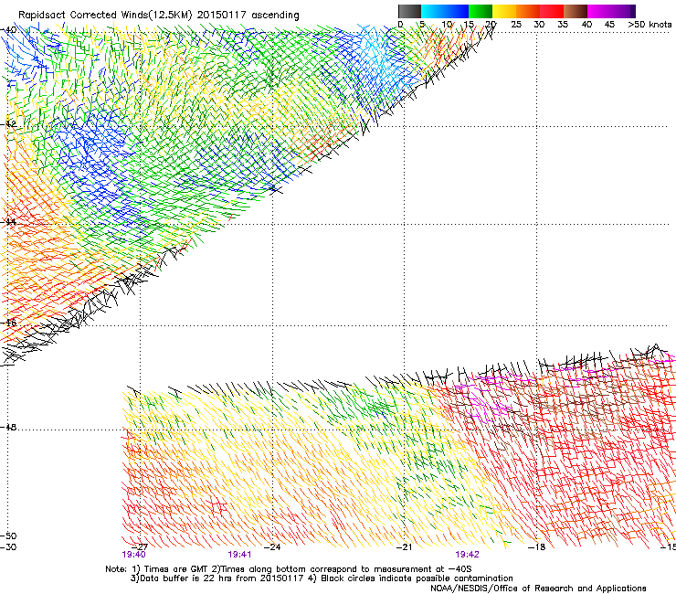Click the orange 25-30 knots legend segment
The width and height of the screenshot is (676, 594).
tap(528, 11)
